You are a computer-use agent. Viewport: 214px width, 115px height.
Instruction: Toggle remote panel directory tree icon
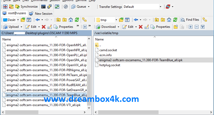(x=205, y=20)
